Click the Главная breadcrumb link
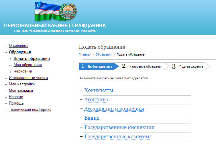Screen dimensions: 216x144 (85, 55)
